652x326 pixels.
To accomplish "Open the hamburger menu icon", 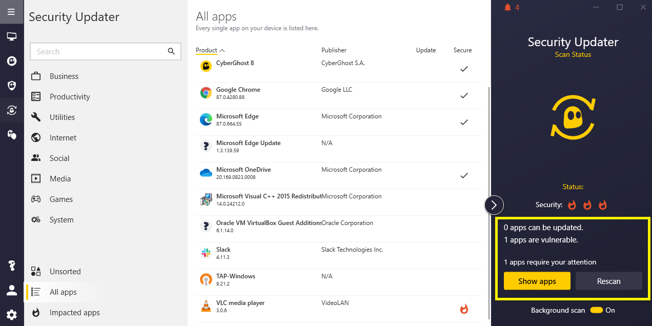I will point(11,12).
